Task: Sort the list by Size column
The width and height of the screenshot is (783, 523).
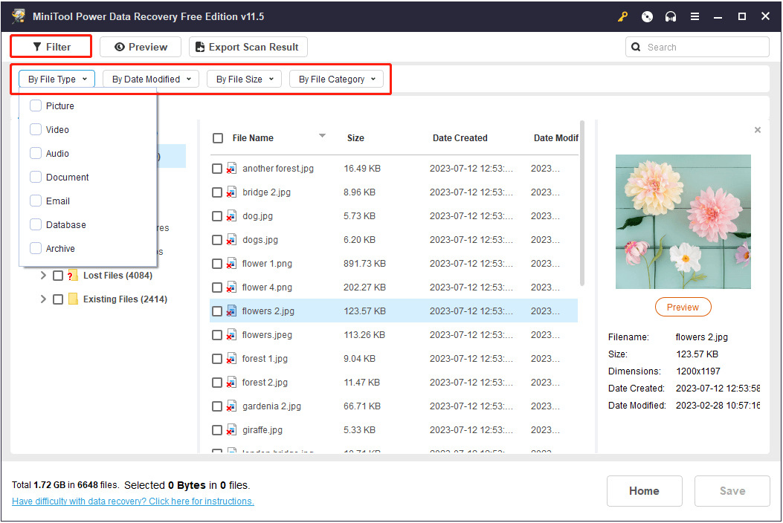Action: coord(355,138)
